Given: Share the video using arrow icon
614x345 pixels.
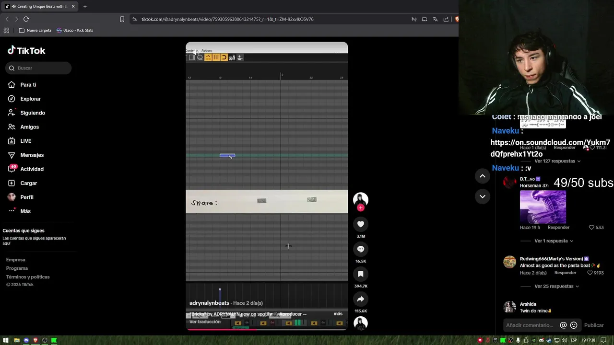Looking at the screenshot, I should coord(361,299).
